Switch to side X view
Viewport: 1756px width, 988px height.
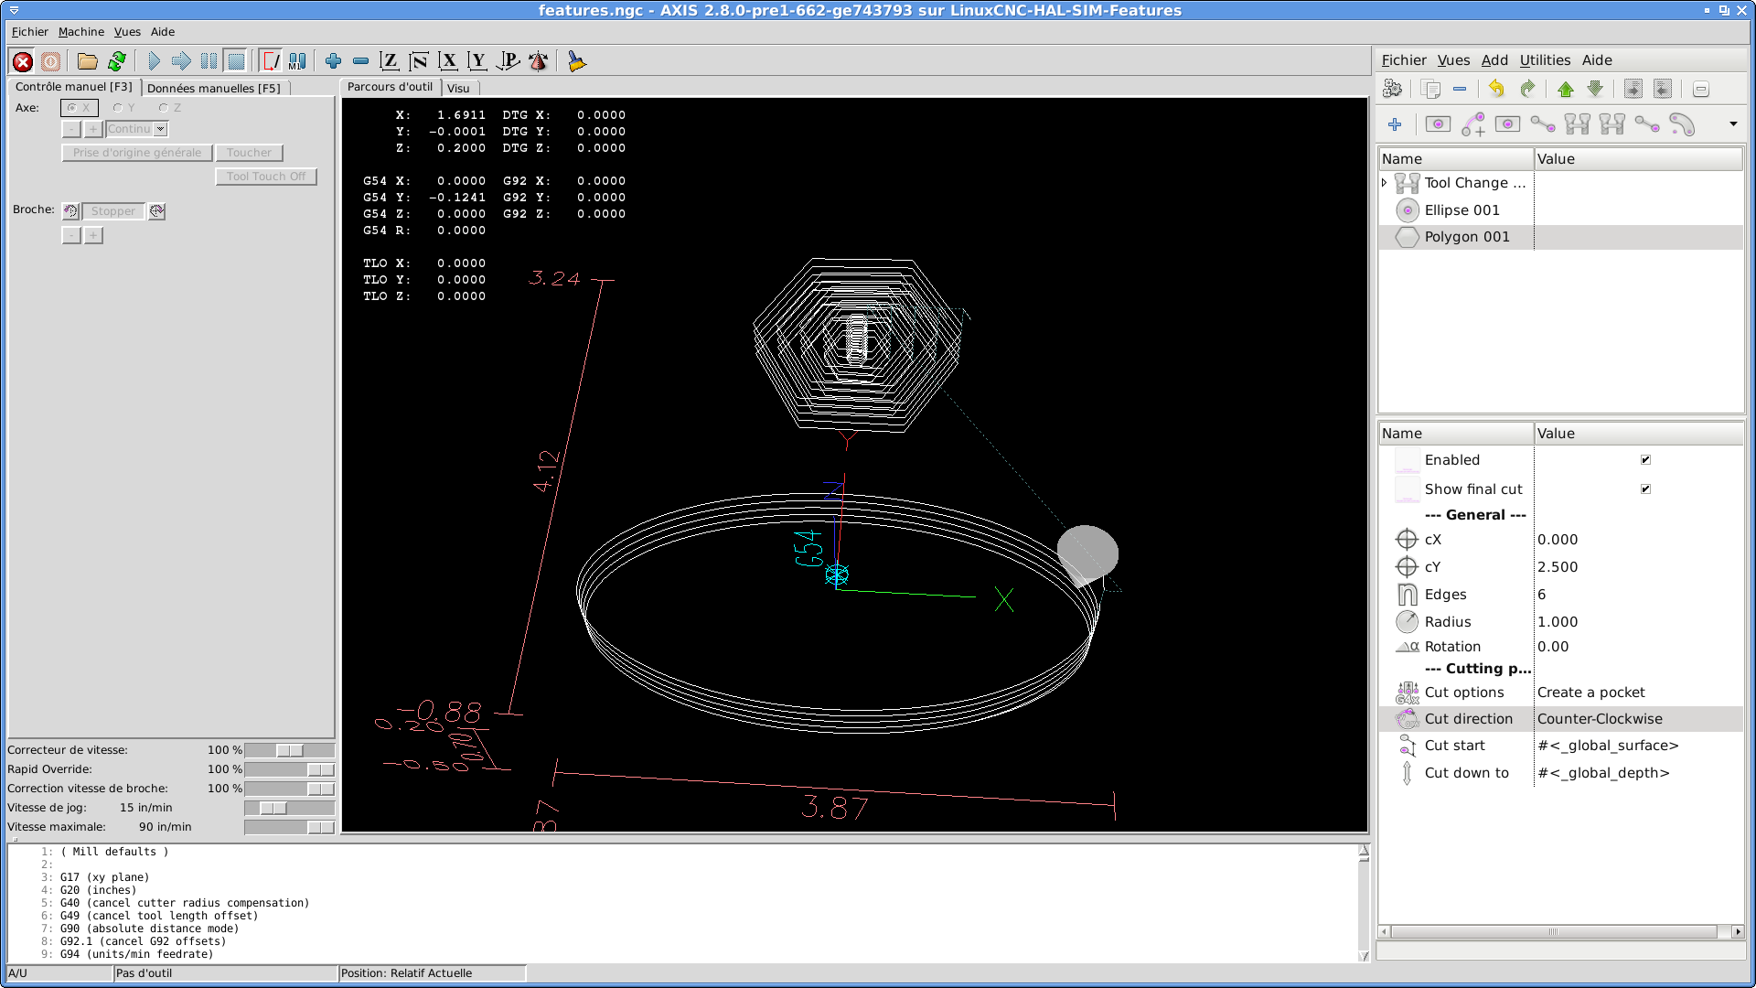point(448,61)
